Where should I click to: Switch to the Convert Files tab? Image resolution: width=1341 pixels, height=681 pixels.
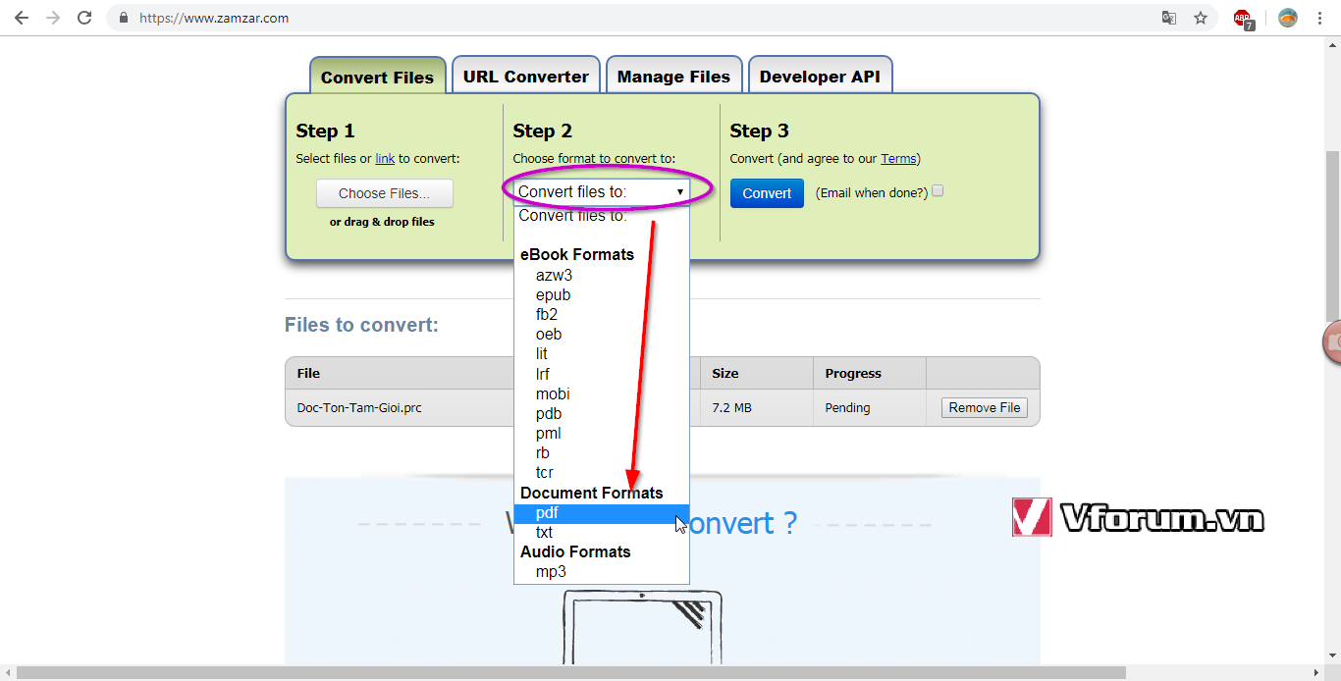pyautogui.click(x=377, y=77)
